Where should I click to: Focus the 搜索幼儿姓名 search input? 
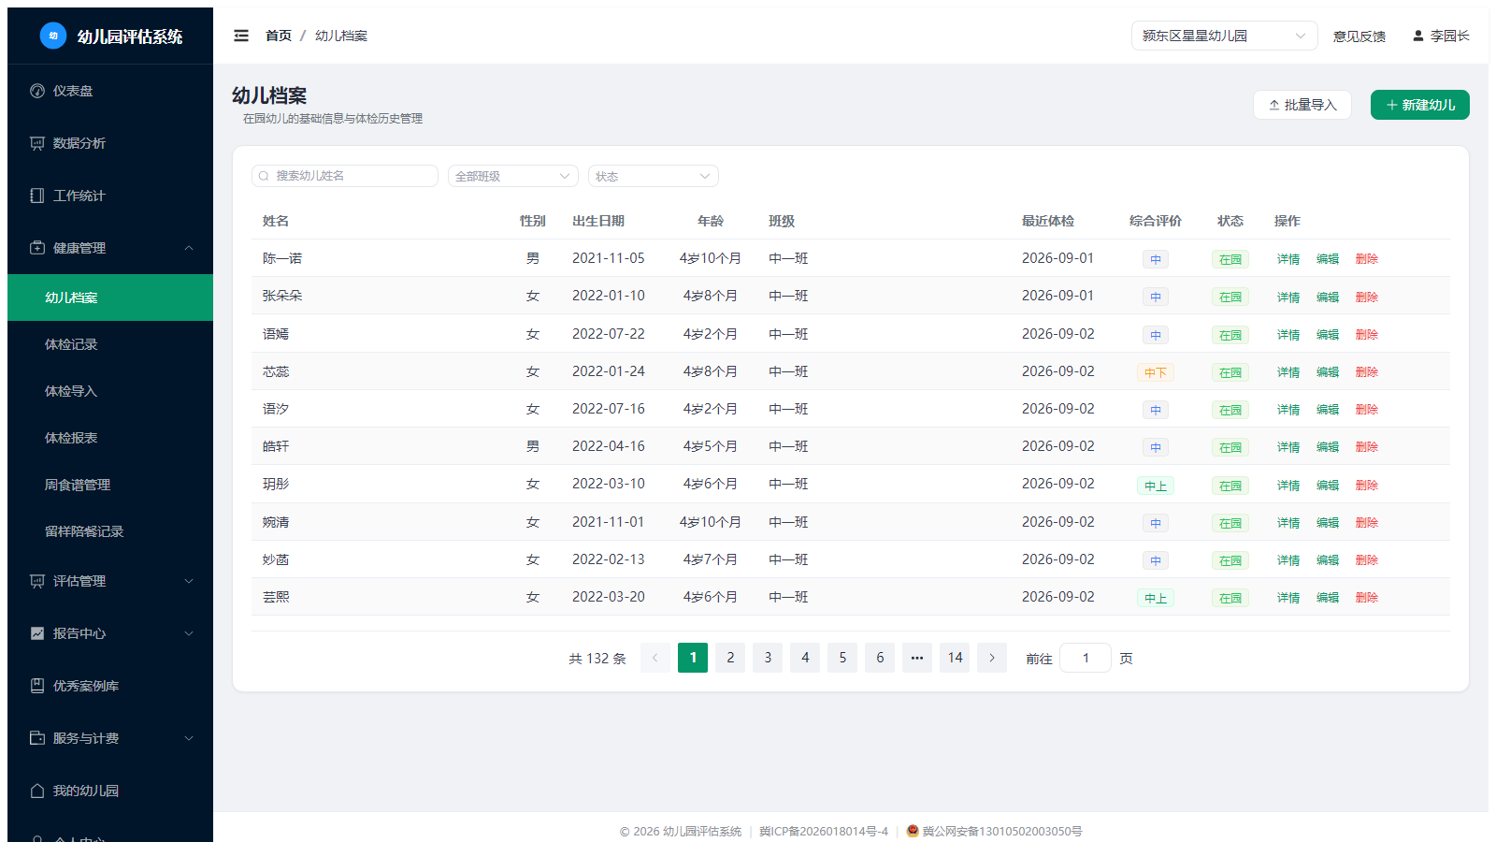click(345, 176)
